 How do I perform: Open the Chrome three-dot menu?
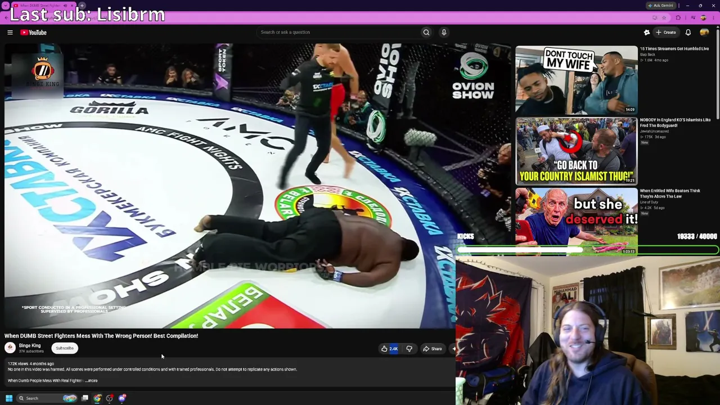[714, 18]
